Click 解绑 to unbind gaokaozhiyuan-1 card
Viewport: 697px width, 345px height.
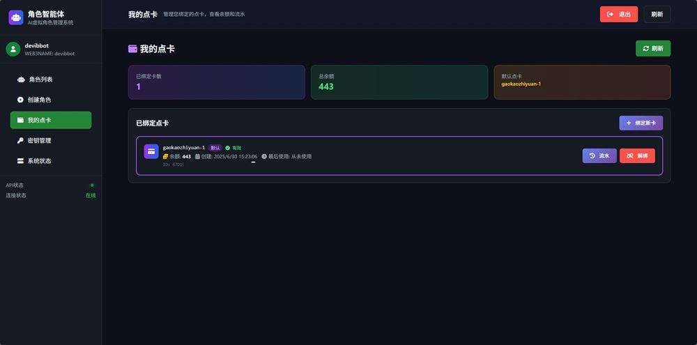tap(637, 155)
